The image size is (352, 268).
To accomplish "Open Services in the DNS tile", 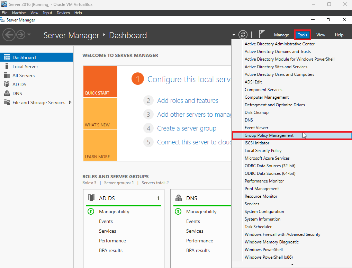I will [195, 231].
